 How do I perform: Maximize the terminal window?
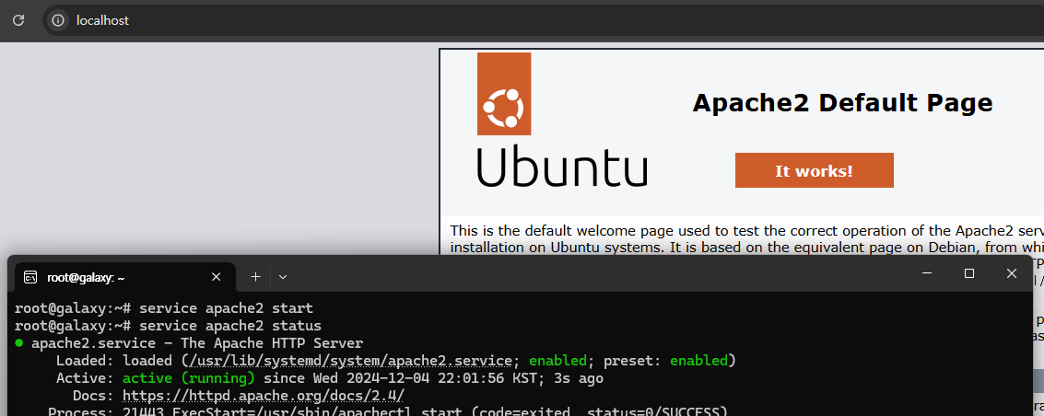pyautogui.click(x=969, y=273)
